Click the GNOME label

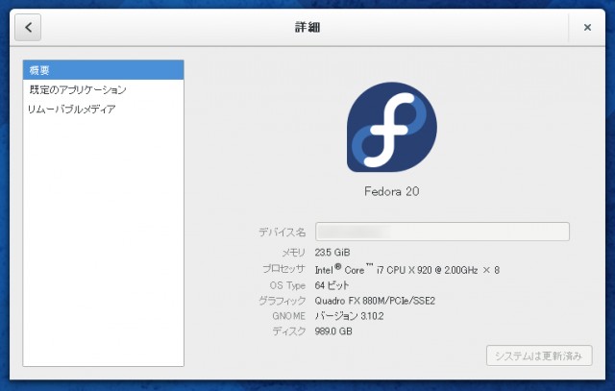point(288,316)
